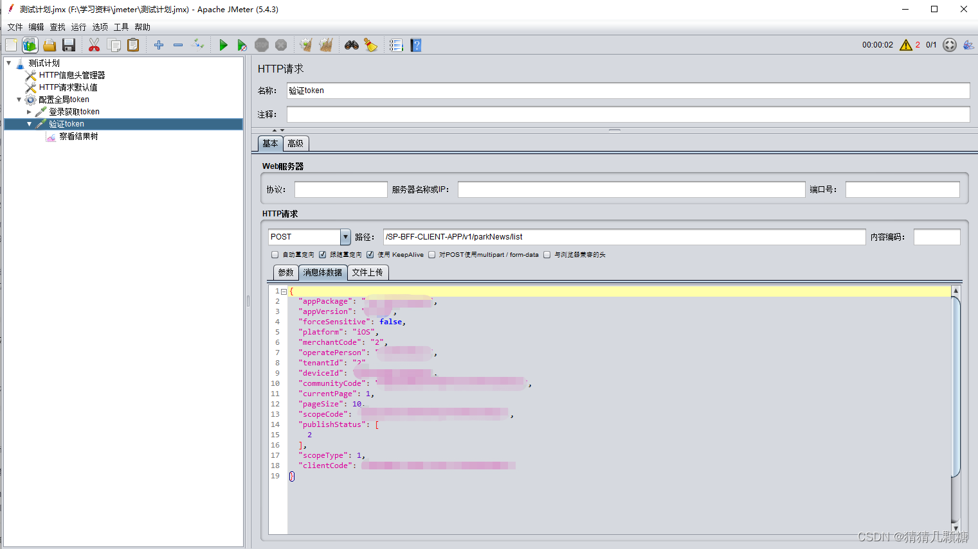Enable 与浏览器兼容的头 checkbox
Image resolution: width=978 pixels, height=549 pixels.
(547, 255)
